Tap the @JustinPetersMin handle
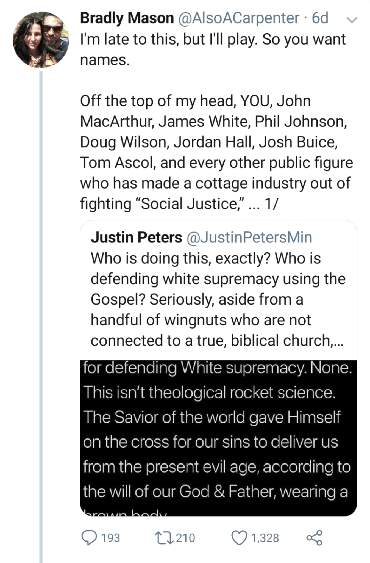 (249, 237)
